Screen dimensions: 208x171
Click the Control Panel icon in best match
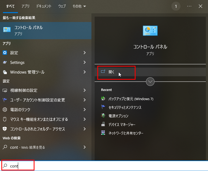click(x=7, y=30)
